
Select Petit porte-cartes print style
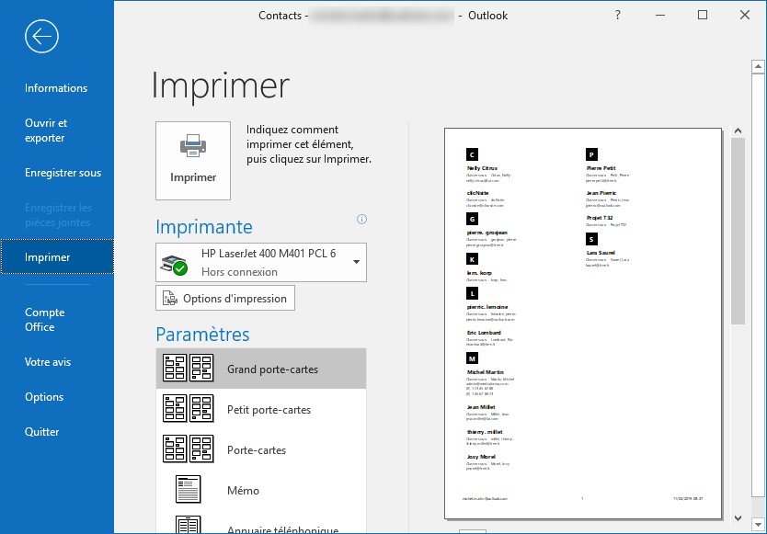tap(261, 409)
